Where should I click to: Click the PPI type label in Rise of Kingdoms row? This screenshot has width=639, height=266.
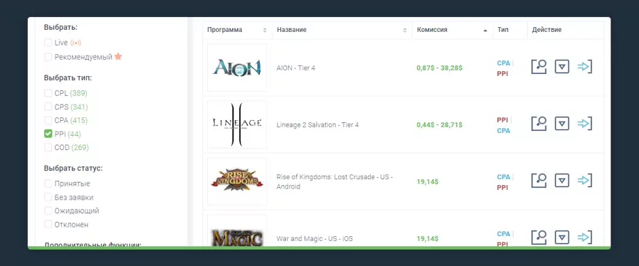point(503,188)
